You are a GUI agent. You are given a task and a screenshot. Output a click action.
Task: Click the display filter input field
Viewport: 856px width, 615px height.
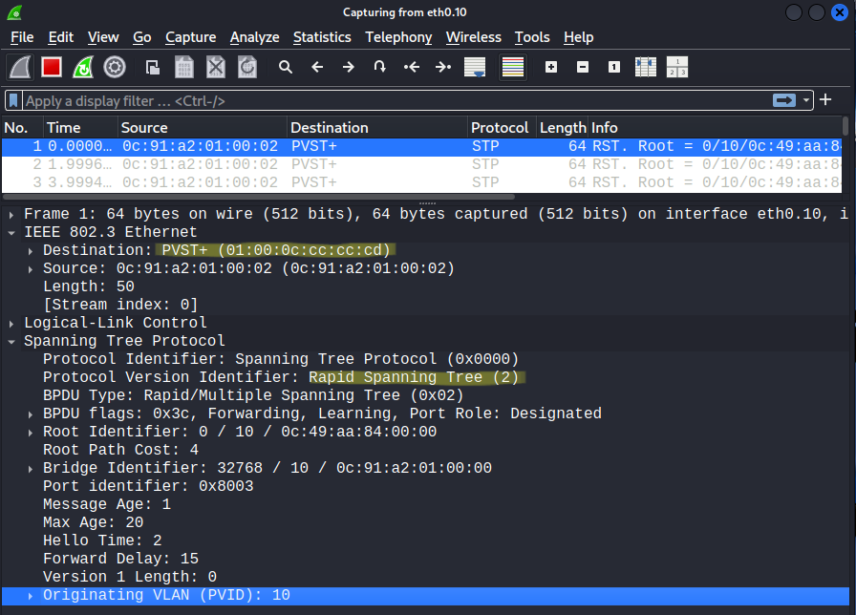click(x=382, y=100)
